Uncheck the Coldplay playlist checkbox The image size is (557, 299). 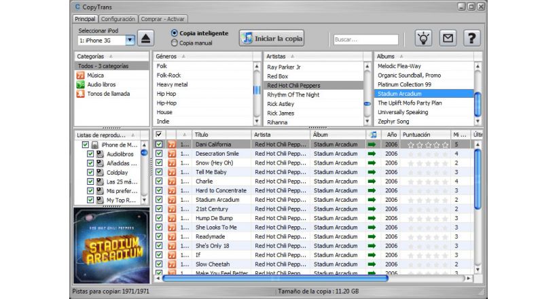(x=90, y=173)
